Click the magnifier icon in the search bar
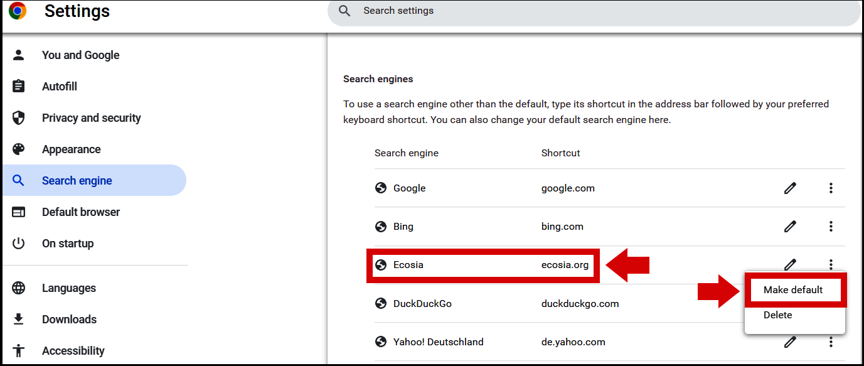The image size is (864, 366). (x=344, y=11)
